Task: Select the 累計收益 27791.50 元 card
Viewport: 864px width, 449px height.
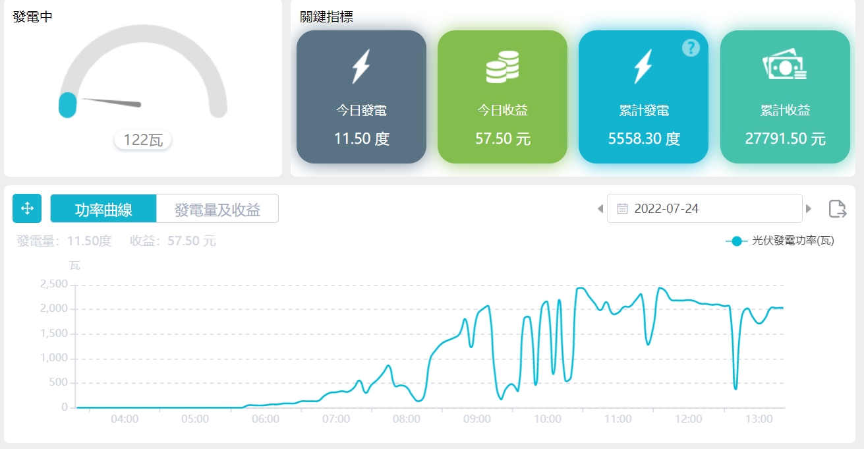Action: click(x=785, y=96)
